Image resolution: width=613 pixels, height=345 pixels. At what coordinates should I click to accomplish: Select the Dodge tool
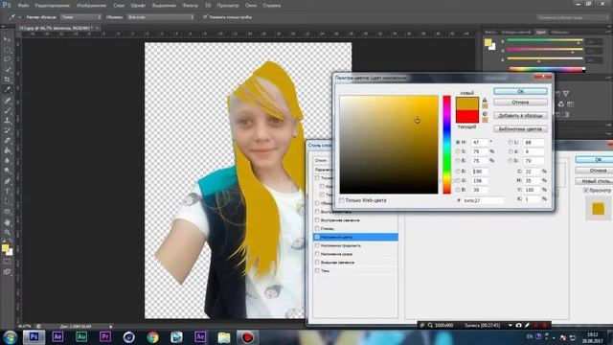[x=7, y=171]
